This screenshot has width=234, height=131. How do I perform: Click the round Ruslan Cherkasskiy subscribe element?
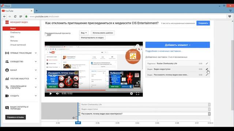click(133, 56)
